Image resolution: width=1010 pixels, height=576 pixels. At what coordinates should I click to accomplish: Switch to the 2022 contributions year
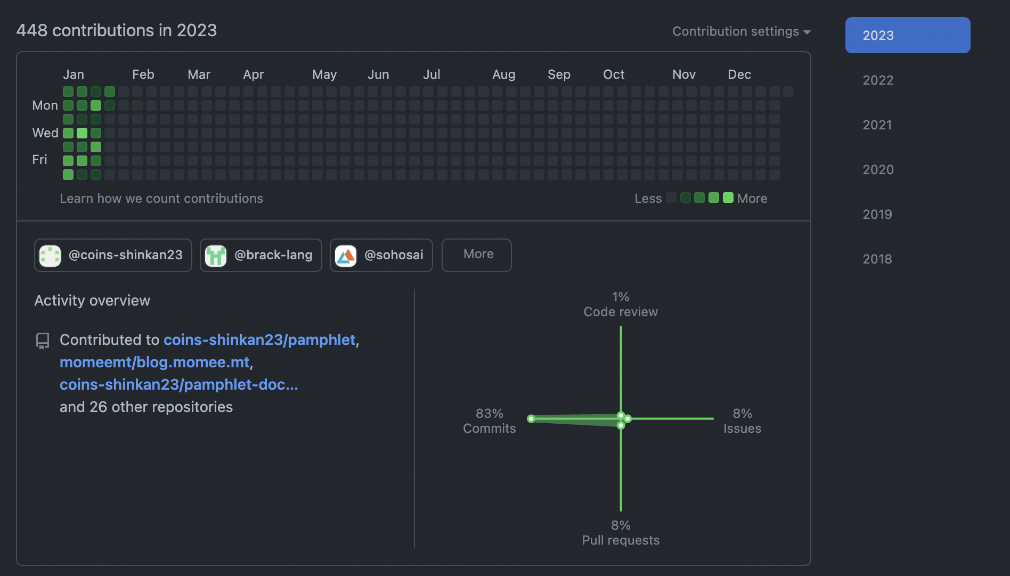[878, 80]
